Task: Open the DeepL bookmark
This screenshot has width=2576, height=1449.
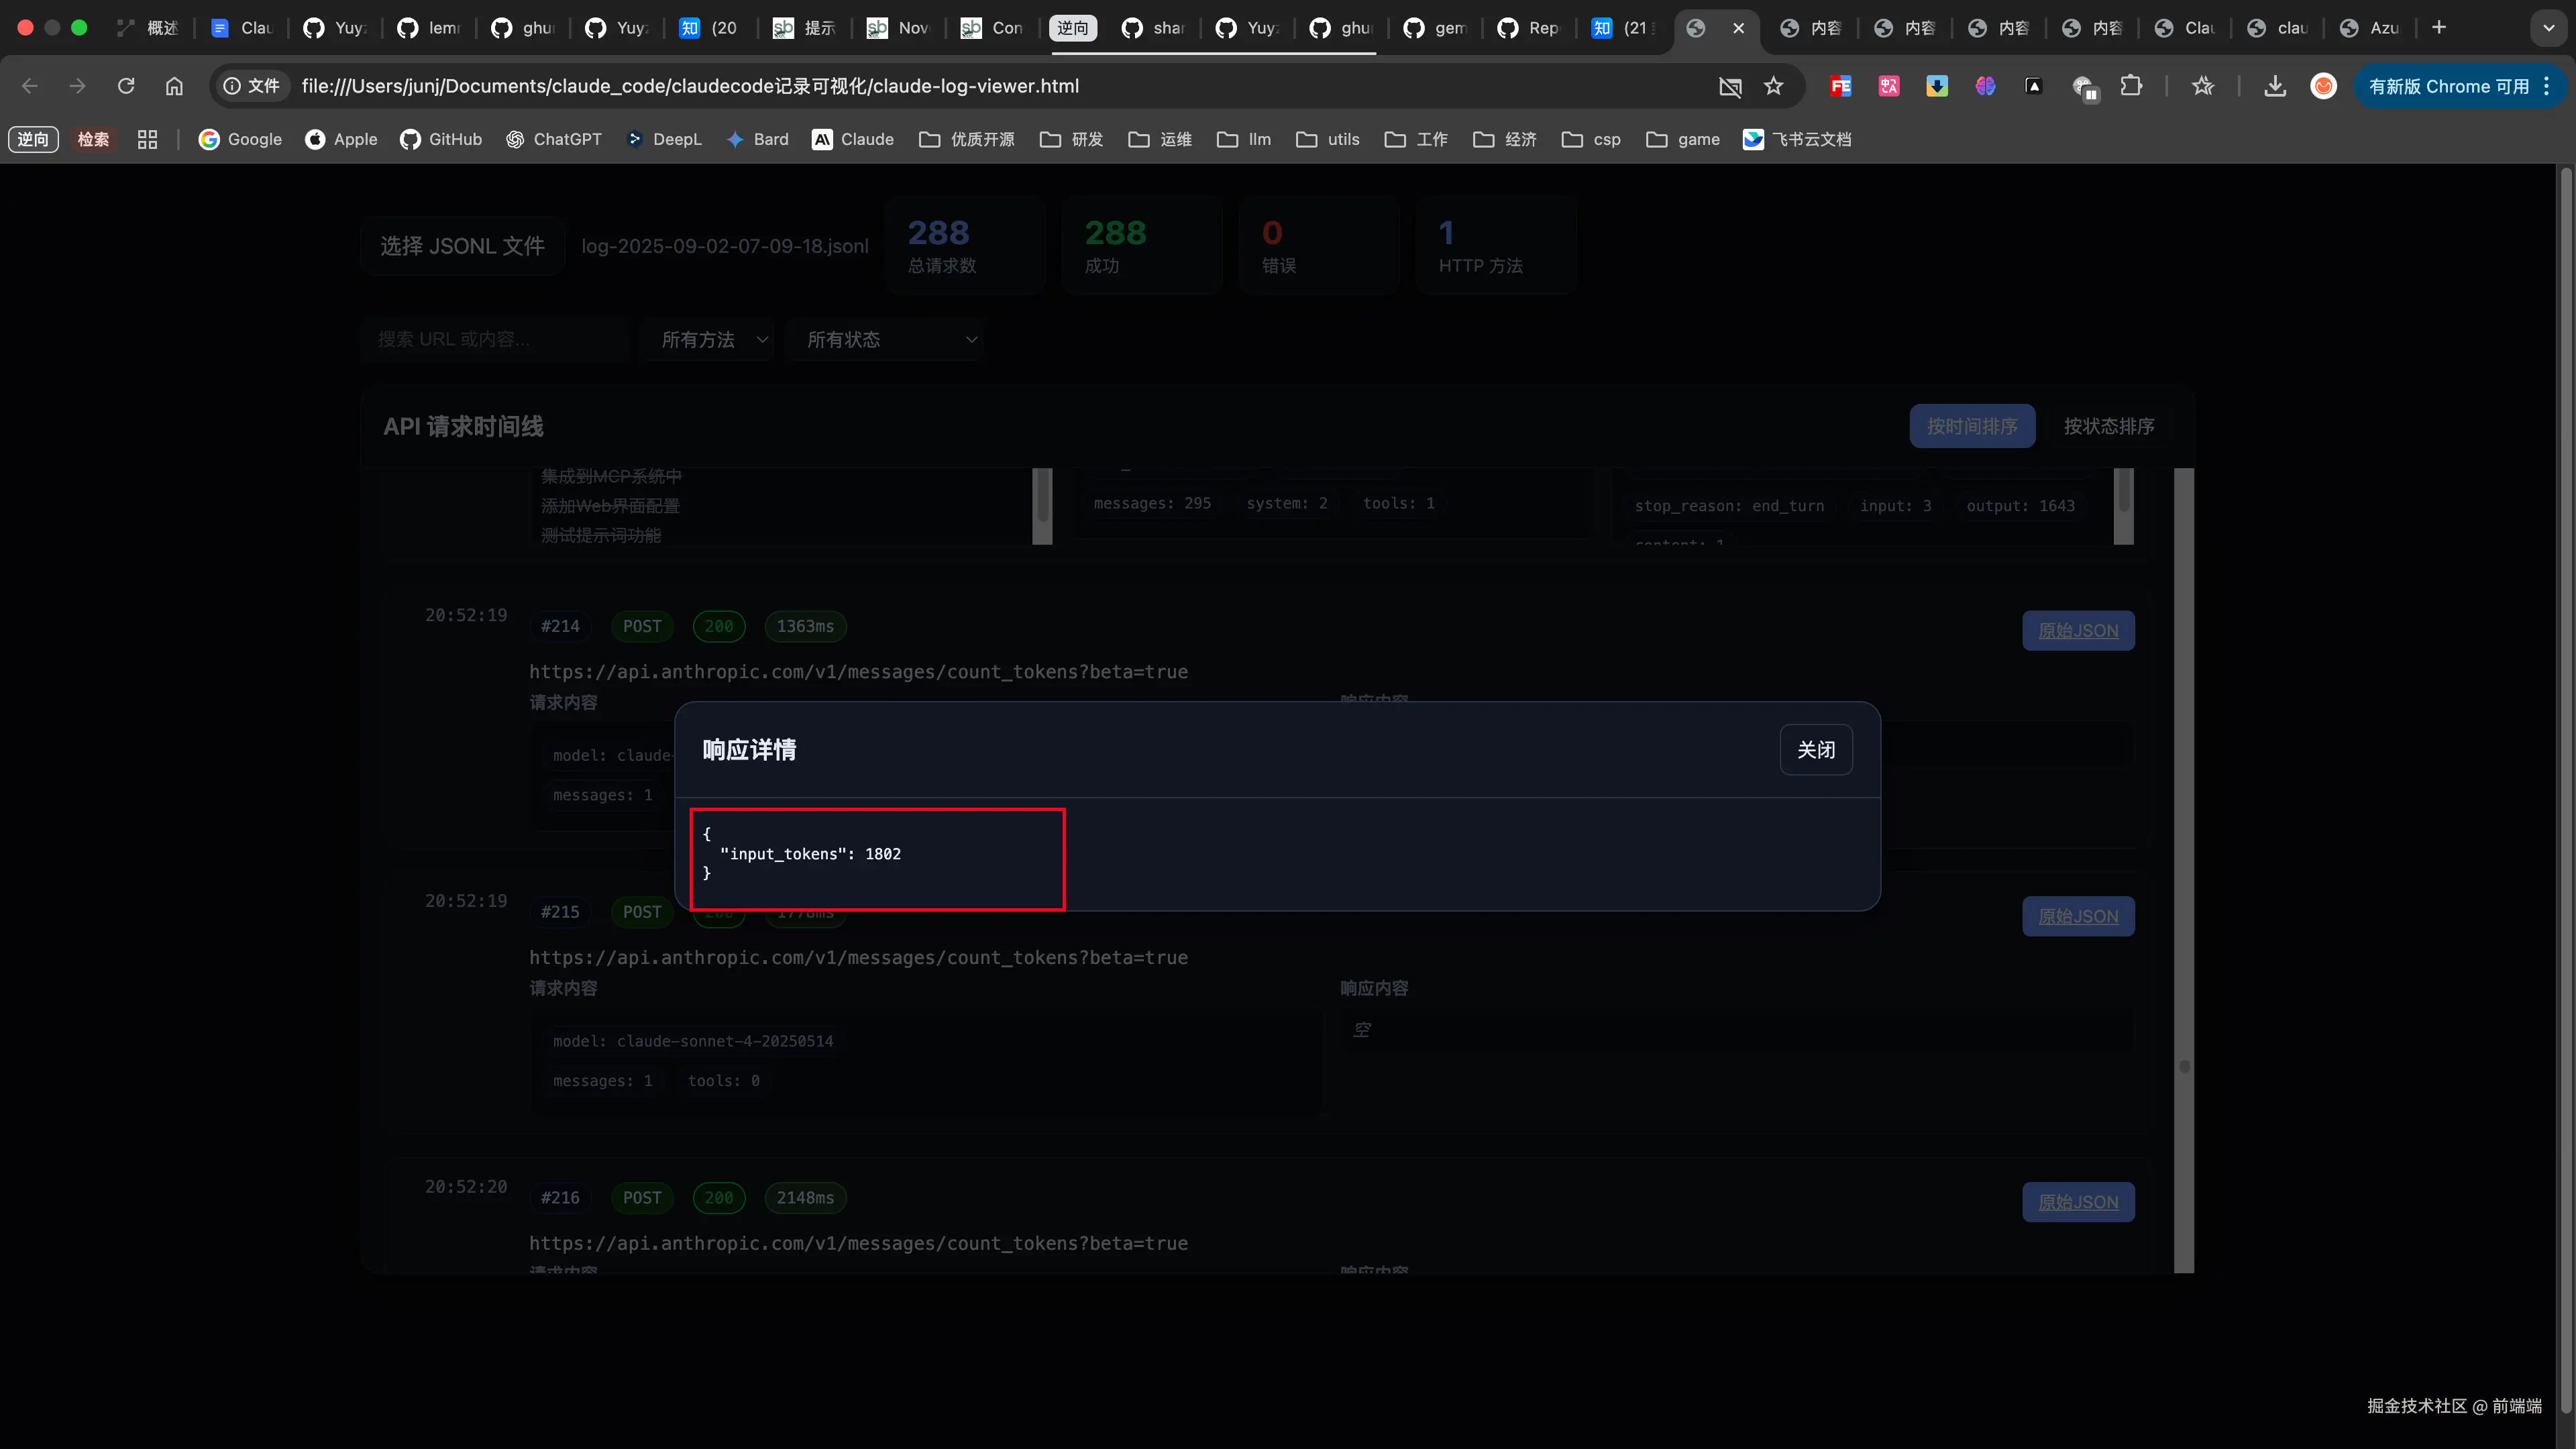Action: 664,139
